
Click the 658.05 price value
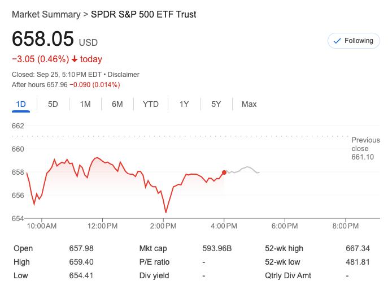click(43, 39)
